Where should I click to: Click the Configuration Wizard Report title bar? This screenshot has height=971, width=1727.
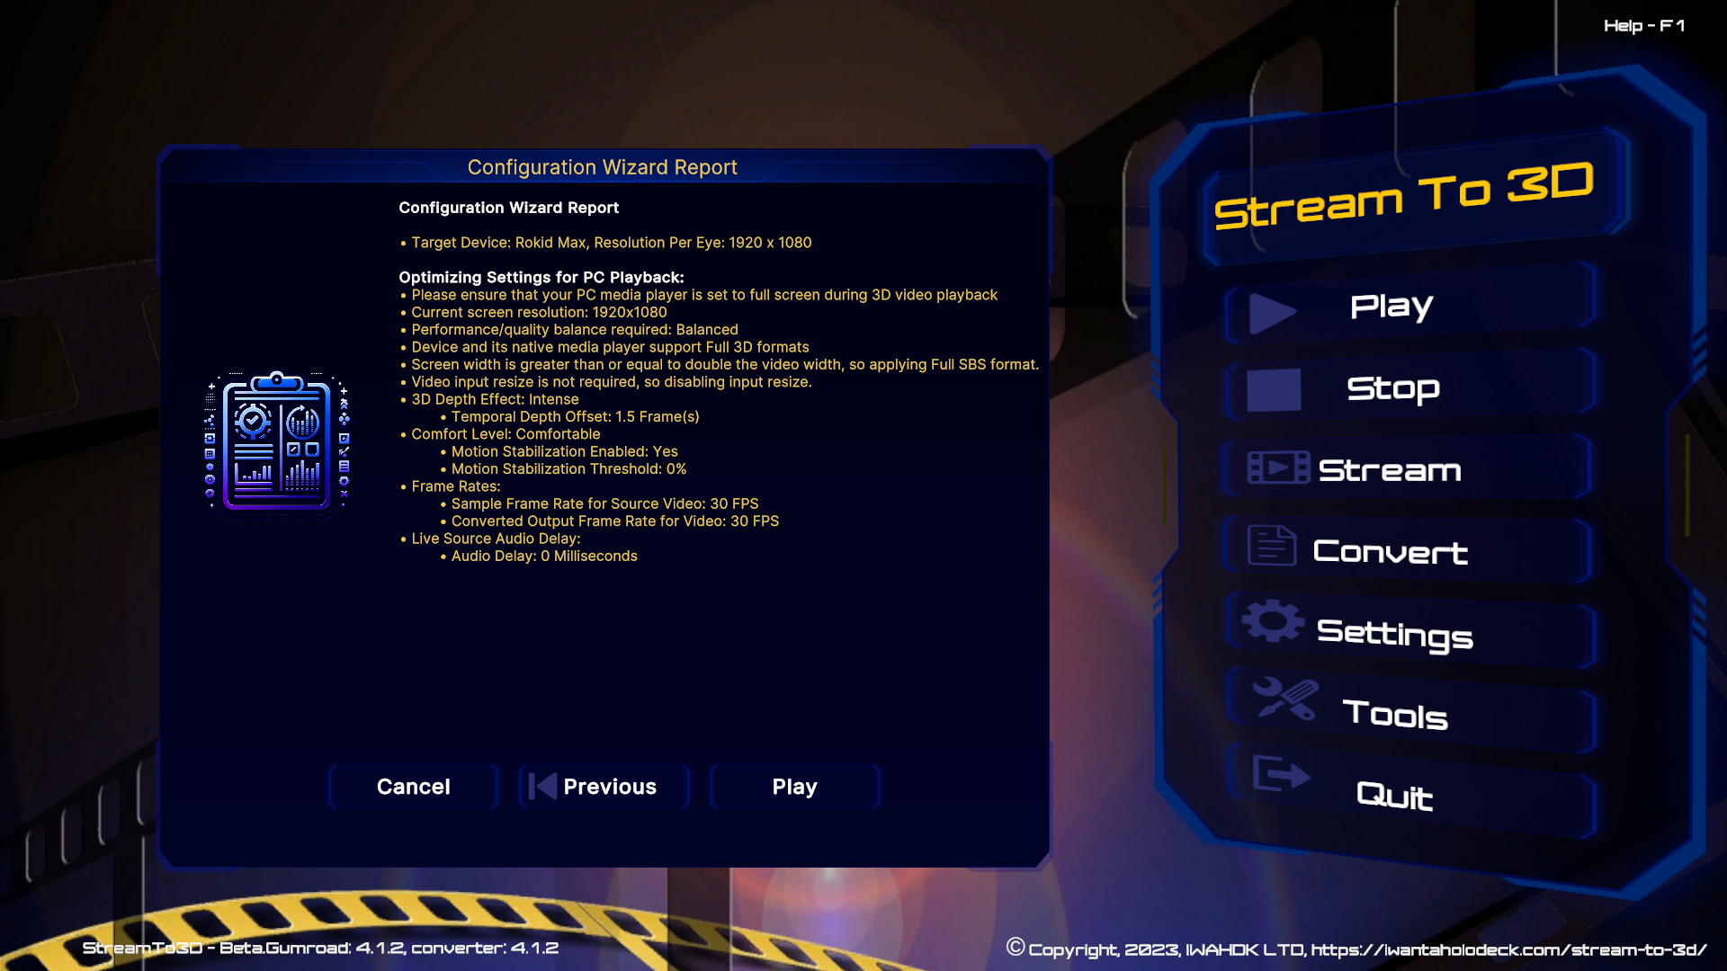click(603, 167)
